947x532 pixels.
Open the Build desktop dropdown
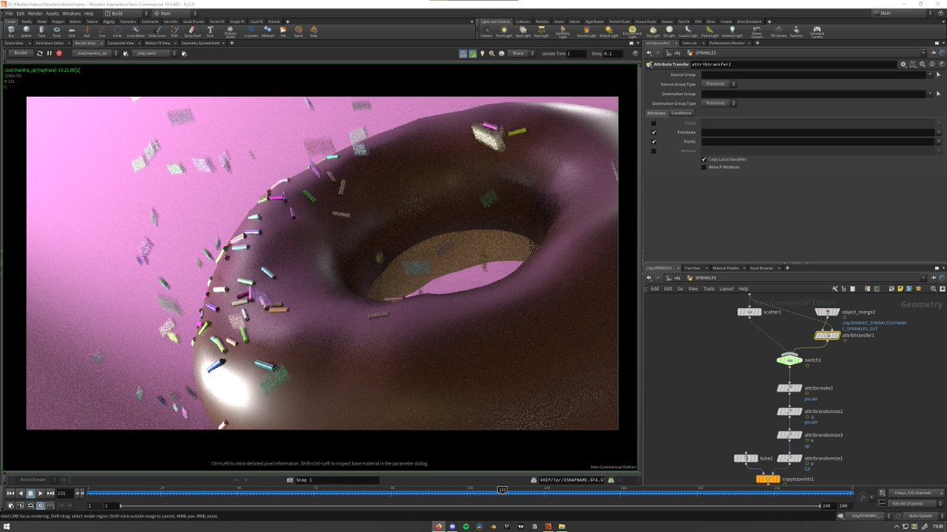124,13
